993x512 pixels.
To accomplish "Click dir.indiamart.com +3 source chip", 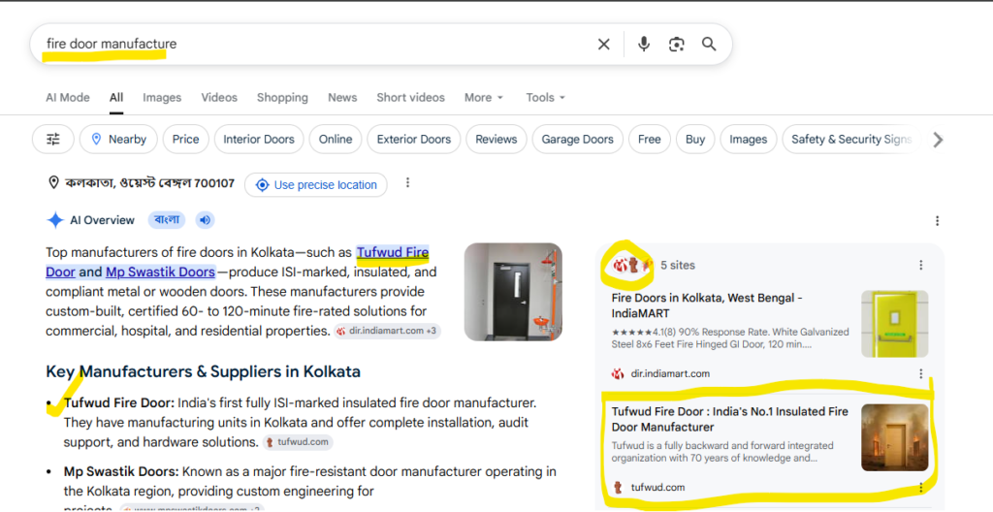I will pos(388,331).
